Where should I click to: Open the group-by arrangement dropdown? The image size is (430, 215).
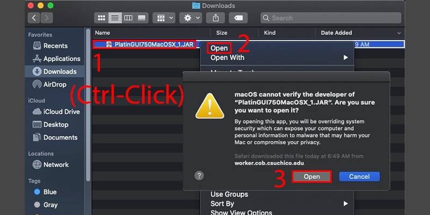[164, 18]
